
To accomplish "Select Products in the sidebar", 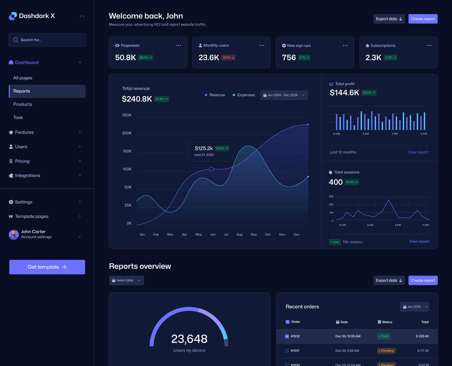I will pos(23,104).
